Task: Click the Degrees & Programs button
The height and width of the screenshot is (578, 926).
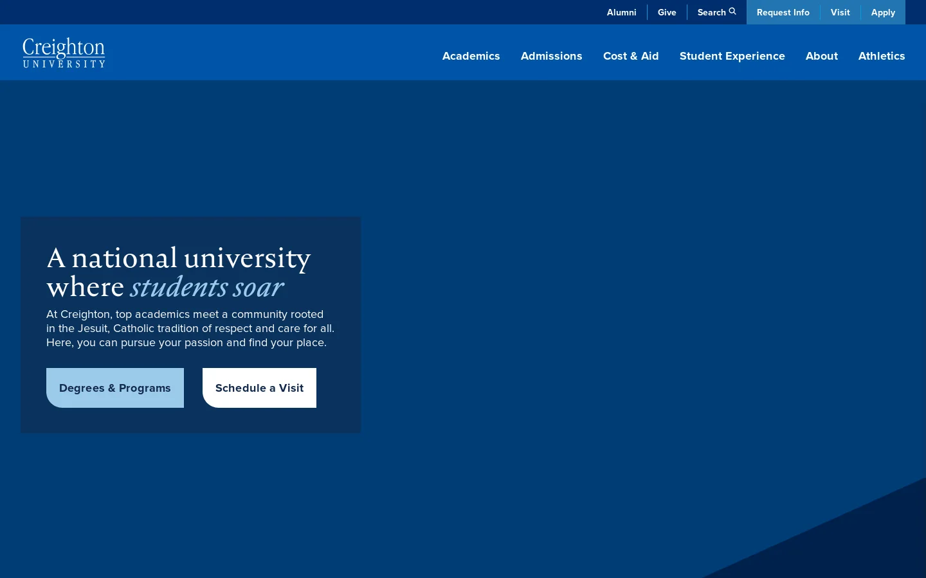Action: tap(115, 388)
